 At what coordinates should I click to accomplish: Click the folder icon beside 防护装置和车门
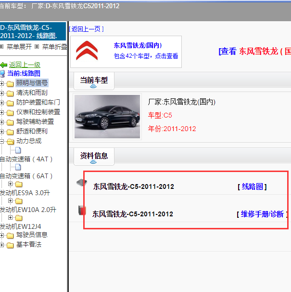pyautogui.click(x=10, y=103)
